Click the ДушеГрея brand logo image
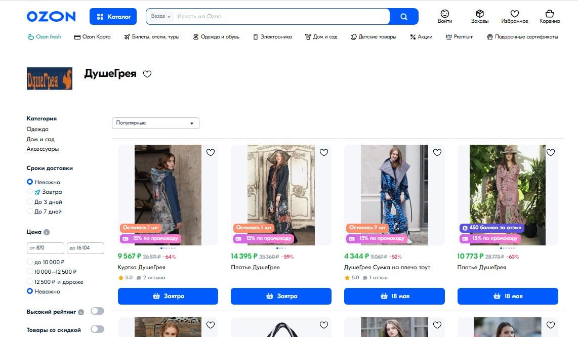Screen dimensions: 578x337 coord(50,78)
